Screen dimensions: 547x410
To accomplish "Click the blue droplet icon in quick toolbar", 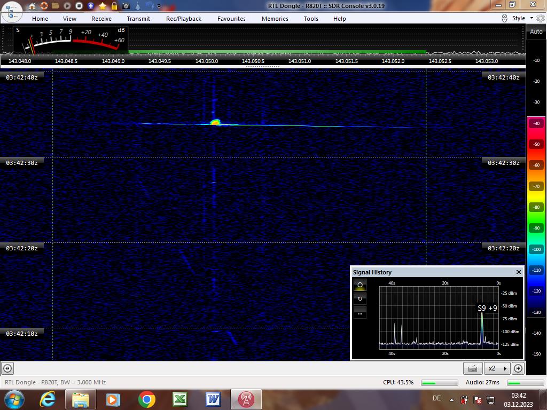I will (138, 5).
